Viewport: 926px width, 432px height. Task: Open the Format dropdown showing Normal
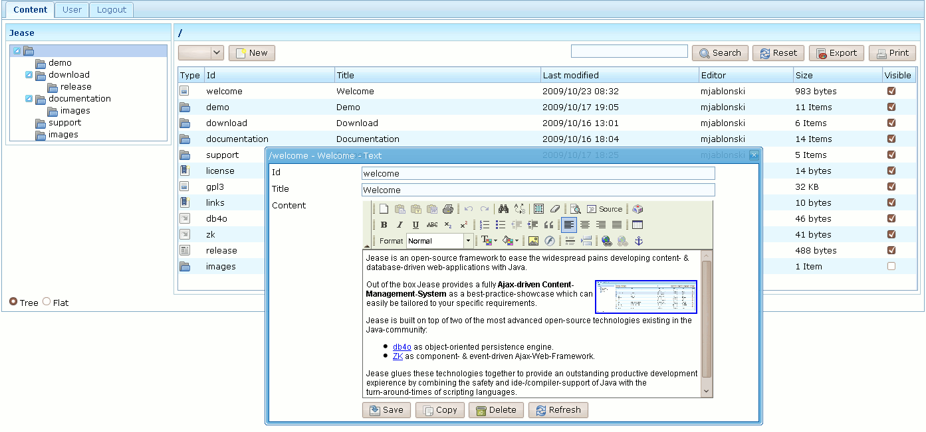(468, 241)
